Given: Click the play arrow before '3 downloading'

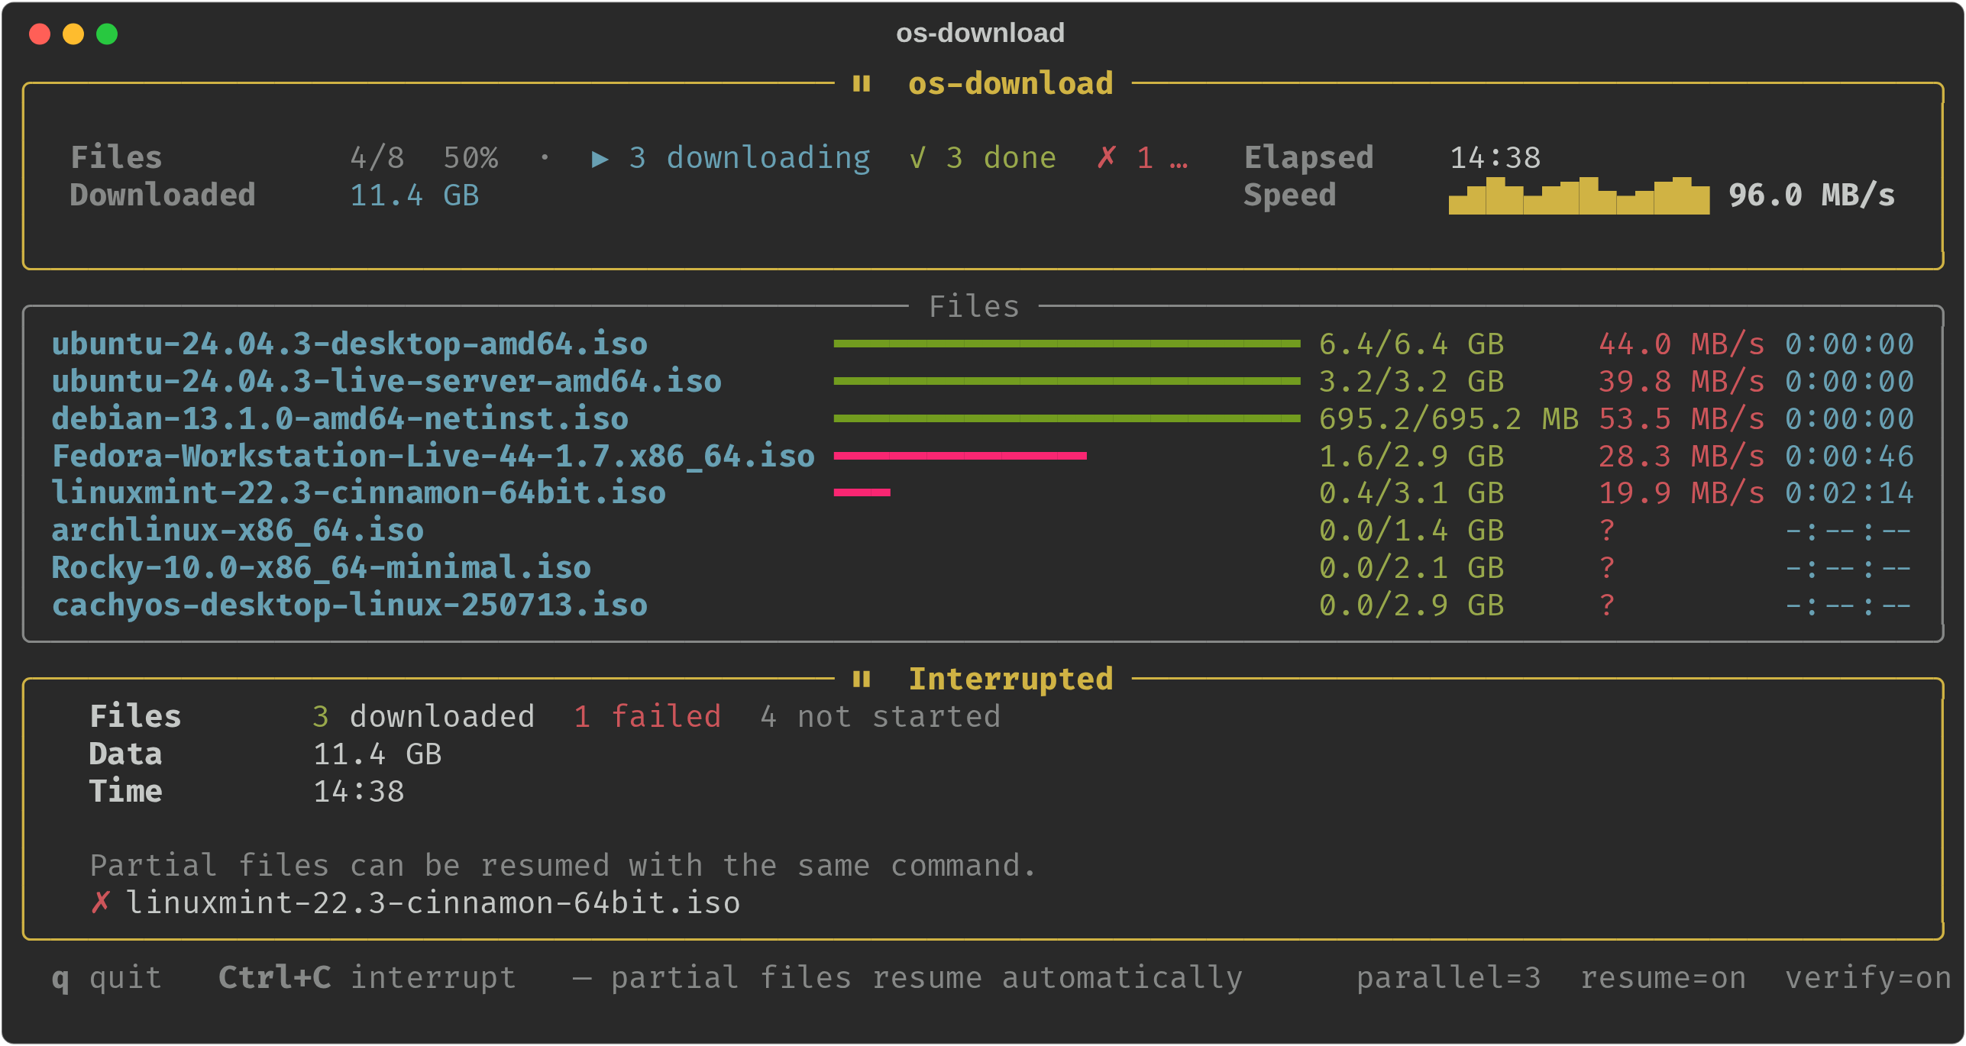Looking at the screenshot, I should (600, 158).
